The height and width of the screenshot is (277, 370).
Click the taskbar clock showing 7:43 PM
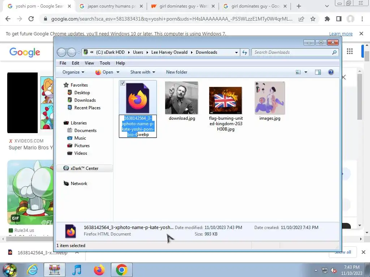coord(352,270)
